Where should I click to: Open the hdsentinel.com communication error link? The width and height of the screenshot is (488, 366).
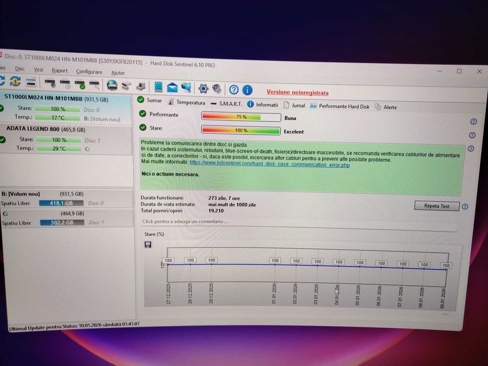point(269,163)
